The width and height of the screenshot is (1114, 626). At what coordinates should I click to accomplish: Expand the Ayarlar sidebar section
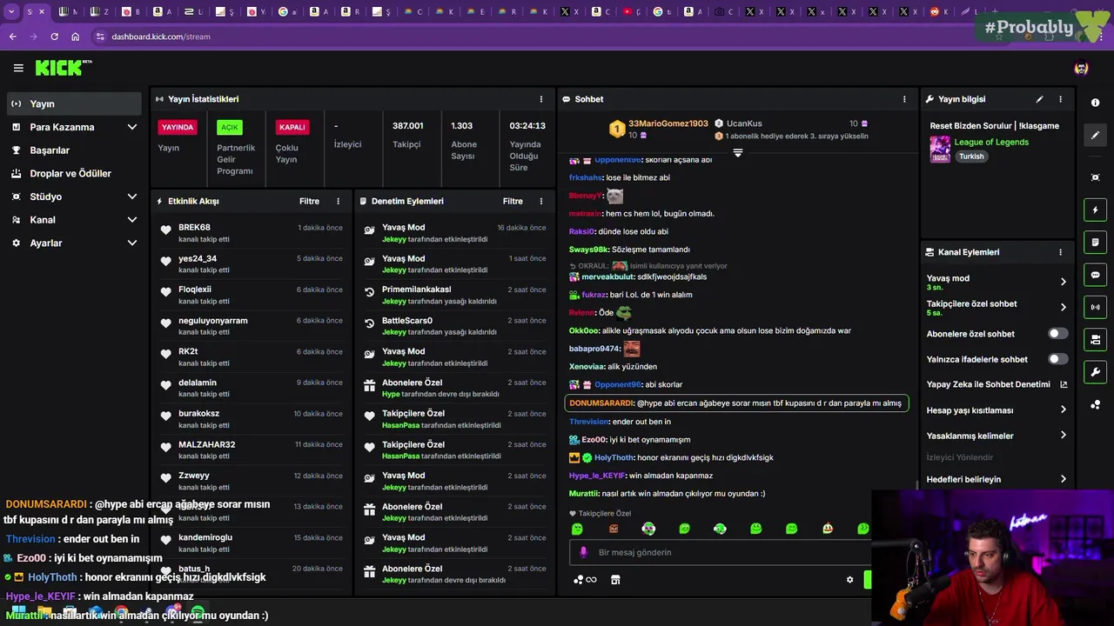tap(75, 243)
